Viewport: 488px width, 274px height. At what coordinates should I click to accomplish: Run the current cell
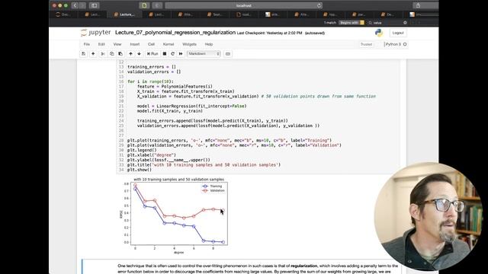coord(152,54)
